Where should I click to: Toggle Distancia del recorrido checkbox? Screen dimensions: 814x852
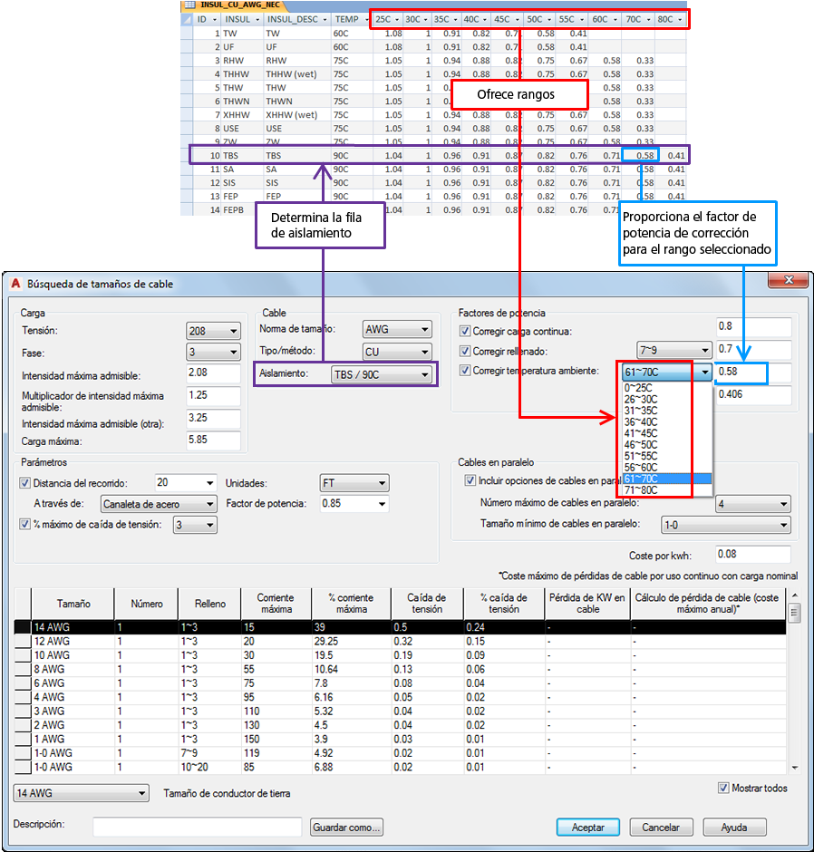click(24, 483)
